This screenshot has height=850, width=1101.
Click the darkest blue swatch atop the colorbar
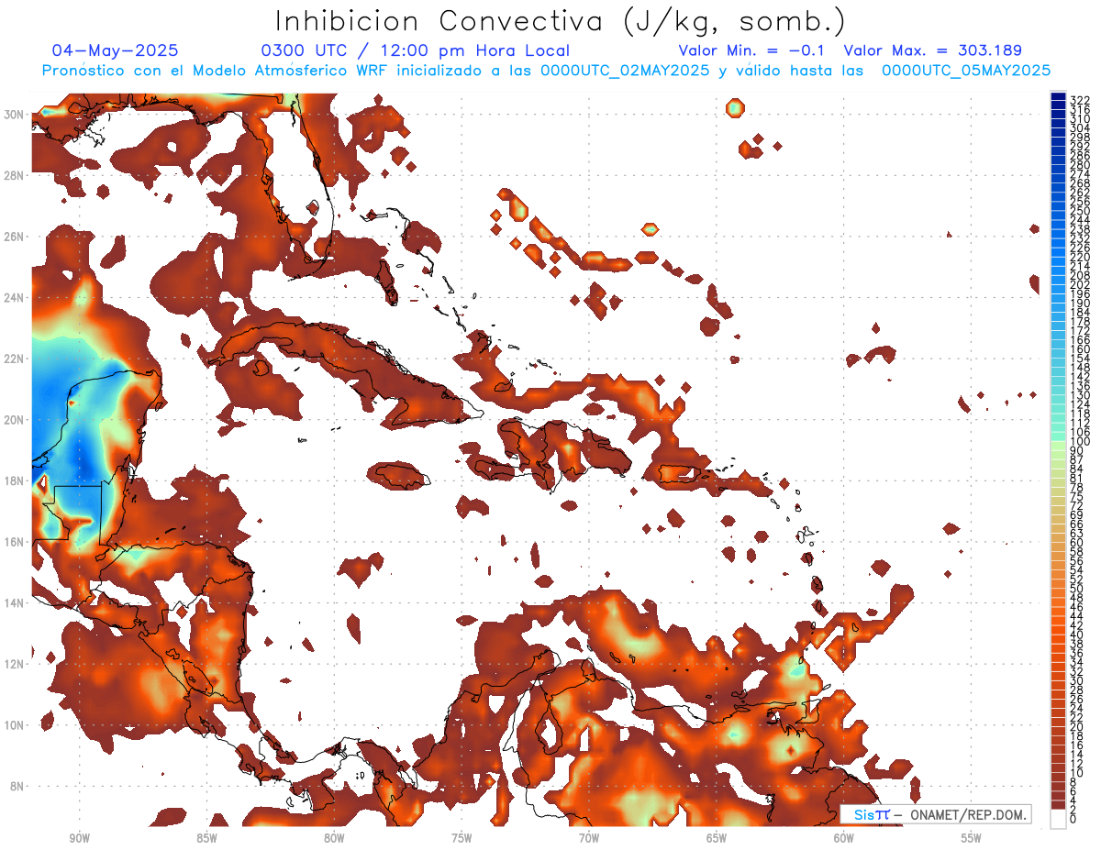[1058, 95]
